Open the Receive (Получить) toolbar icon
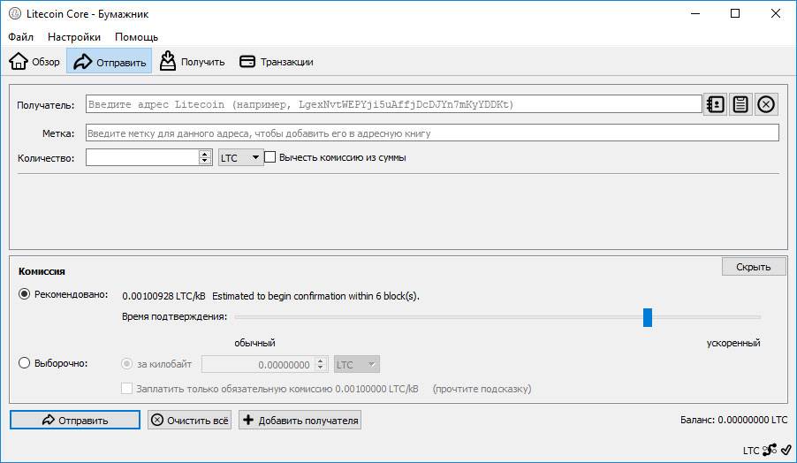The height and width of the screenshot is (463, 797). pyautogui.click(x=168, y=62)
